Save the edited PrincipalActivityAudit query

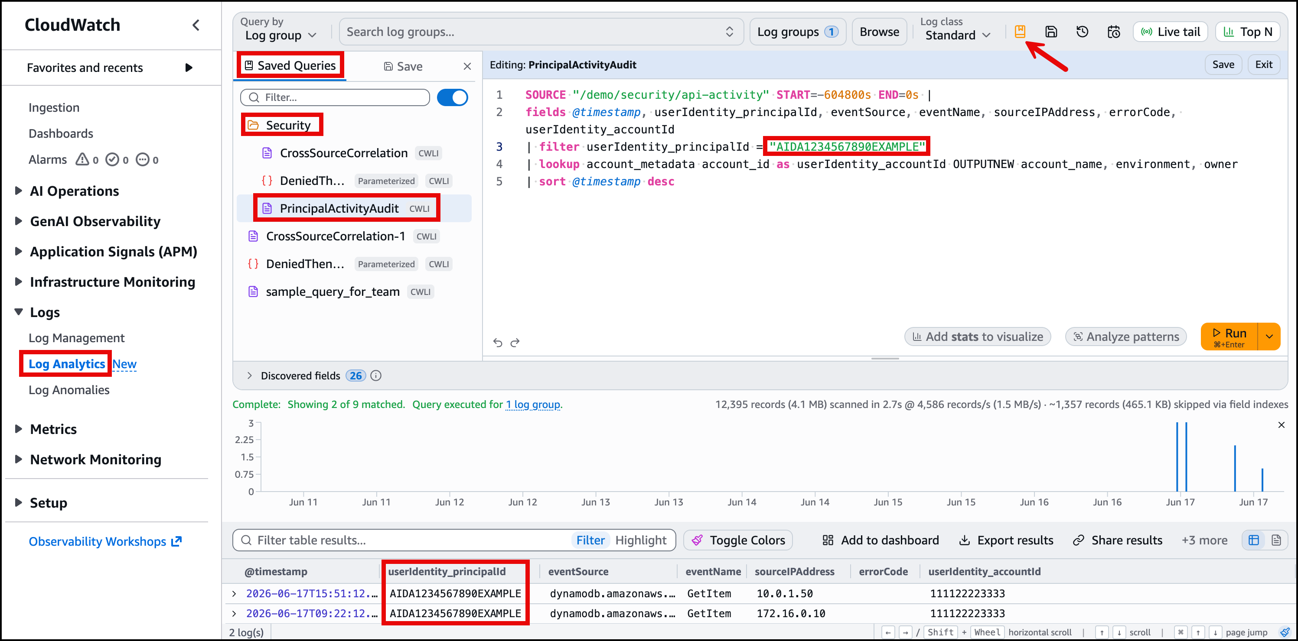tap(1223, 65)
